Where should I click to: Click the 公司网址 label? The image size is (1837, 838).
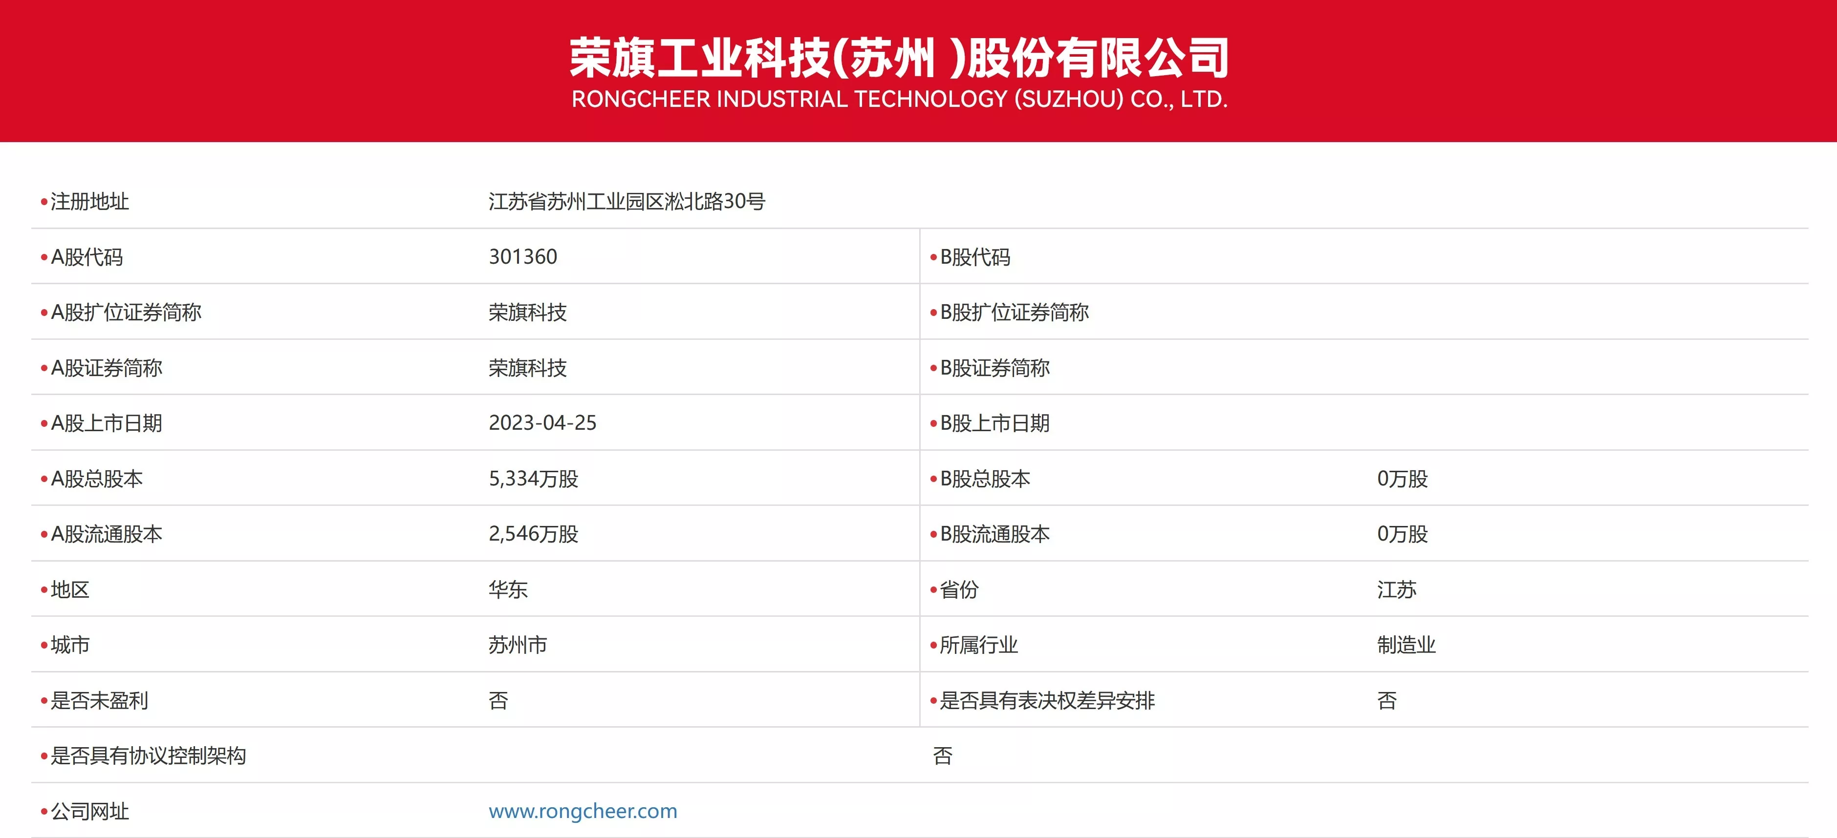click(x=90, y=812)
